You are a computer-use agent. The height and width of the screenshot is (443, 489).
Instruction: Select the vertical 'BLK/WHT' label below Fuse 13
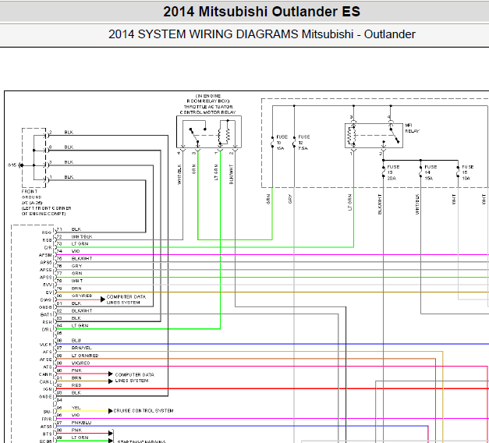(x=380, y=204)
